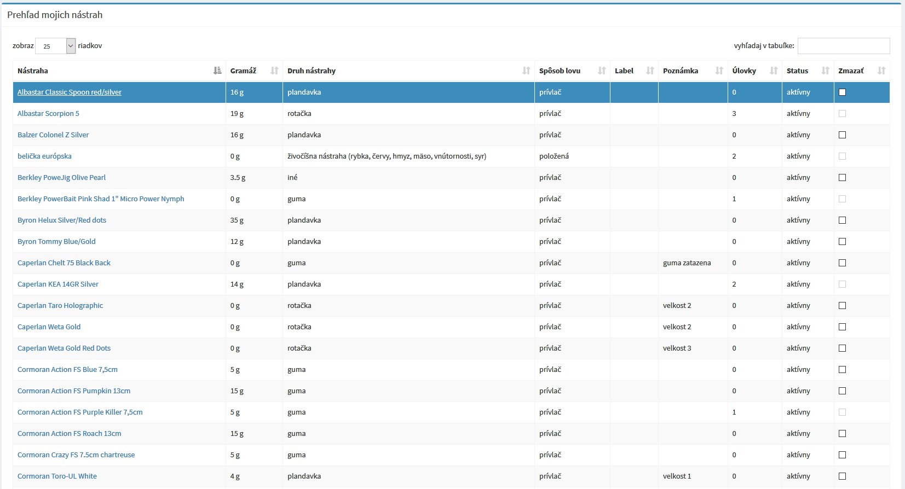Click '4 g' weight of Cormoran Toro-UL White
The image size is (905, 489).
(235, 476)
